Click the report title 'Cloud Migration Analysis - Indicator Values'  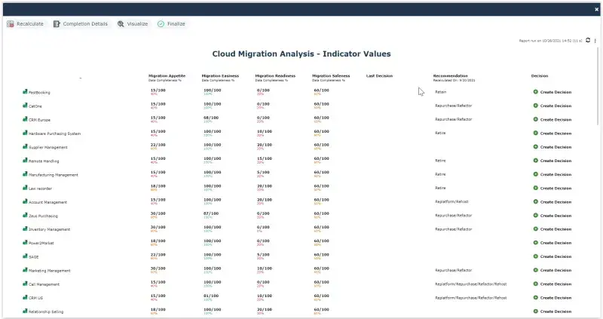coord(301,54)
